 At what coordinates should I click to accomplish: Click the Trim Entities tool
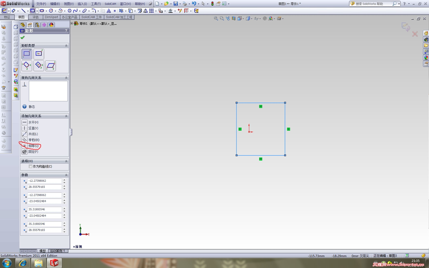(121, 11)
